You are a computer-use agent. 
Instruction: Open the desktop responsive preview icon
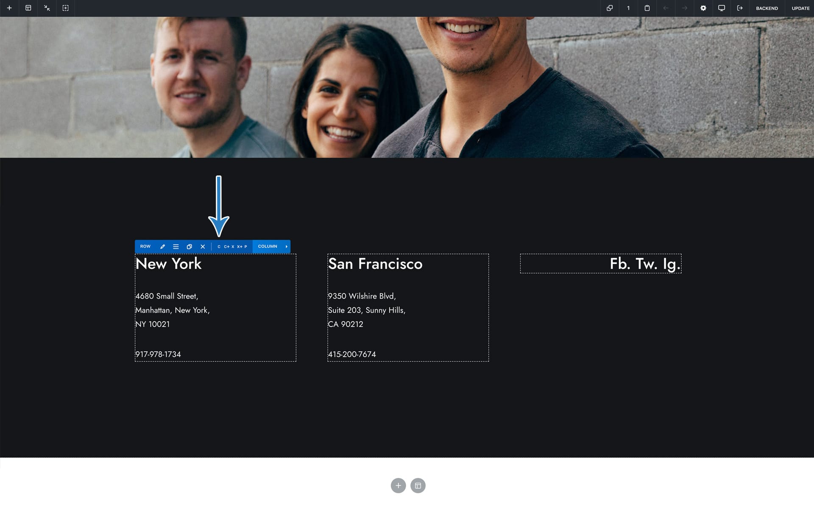tap(722, 8)
